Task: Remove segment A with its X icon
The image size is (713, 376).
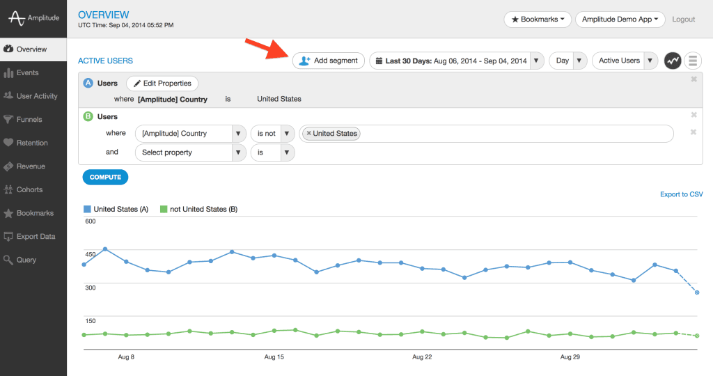Action: (694, 79)
